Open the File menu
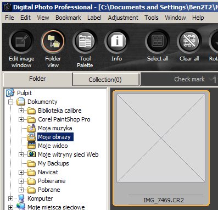Screen dimensions: 218x210 click(9, 18)
